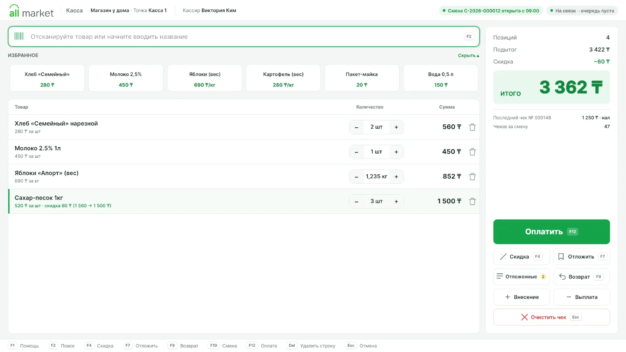Click the −60 ₸ discount value
The height and width of the screenshot is (352, 626).
(x=602, y=62)
